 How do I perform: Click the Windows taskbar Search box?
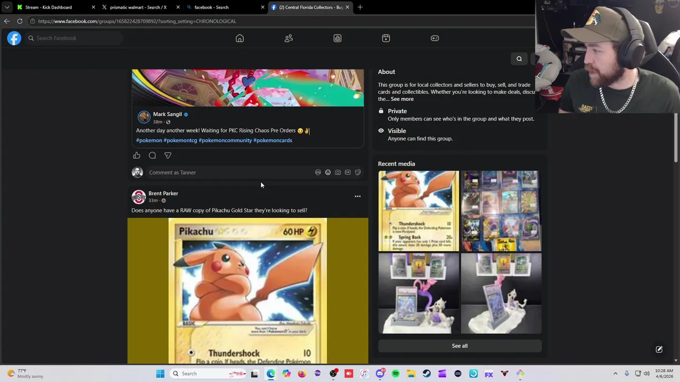click(209, 374)
